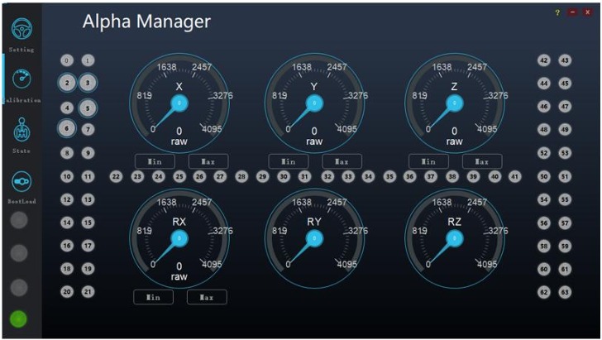Select button indicator number 41

point(514,176)
